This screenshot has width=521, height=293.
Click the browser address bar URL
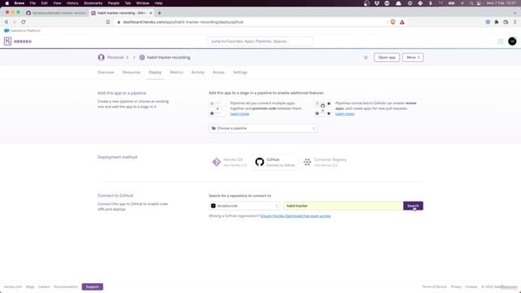[x=183, y=22]
